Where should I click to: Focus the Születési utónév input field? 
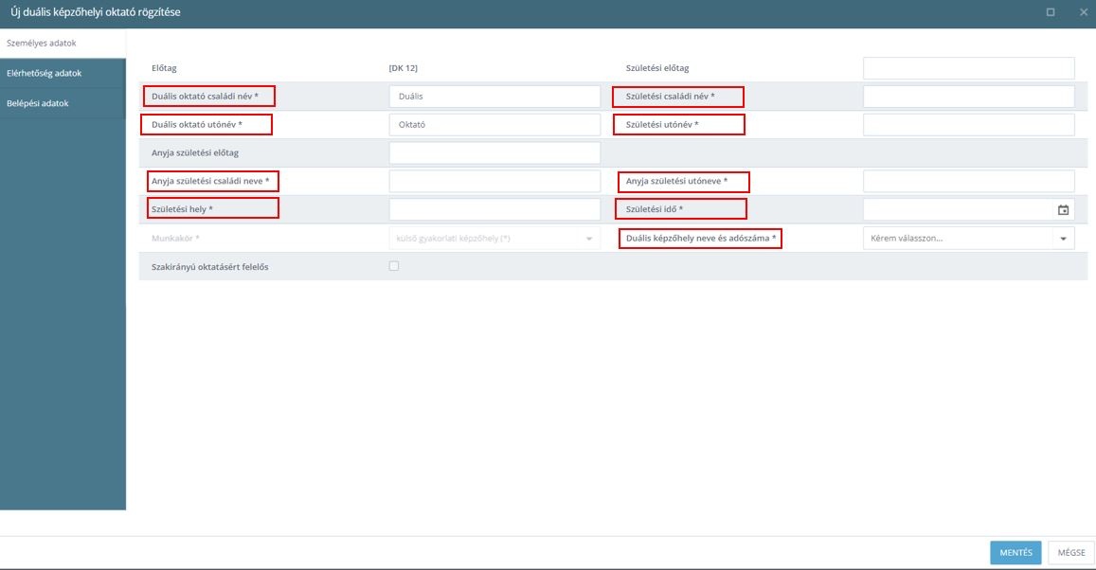pyautogui.click(x=968, y=124)
